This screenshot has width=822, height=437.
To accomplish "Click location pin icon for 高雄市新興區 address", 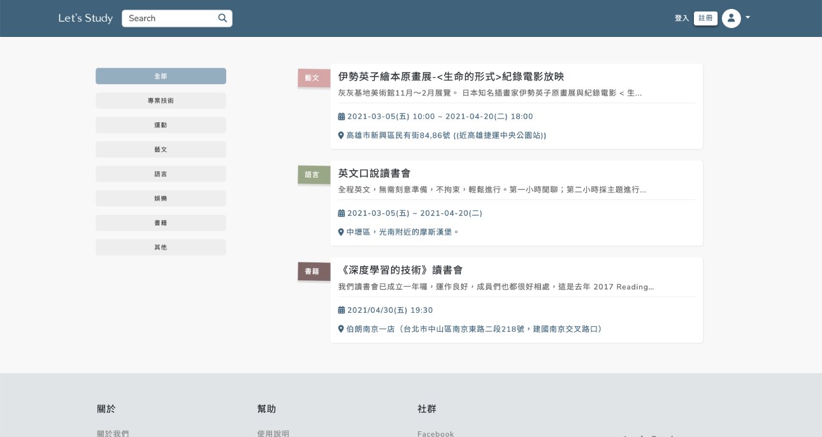I will [341, 136].
